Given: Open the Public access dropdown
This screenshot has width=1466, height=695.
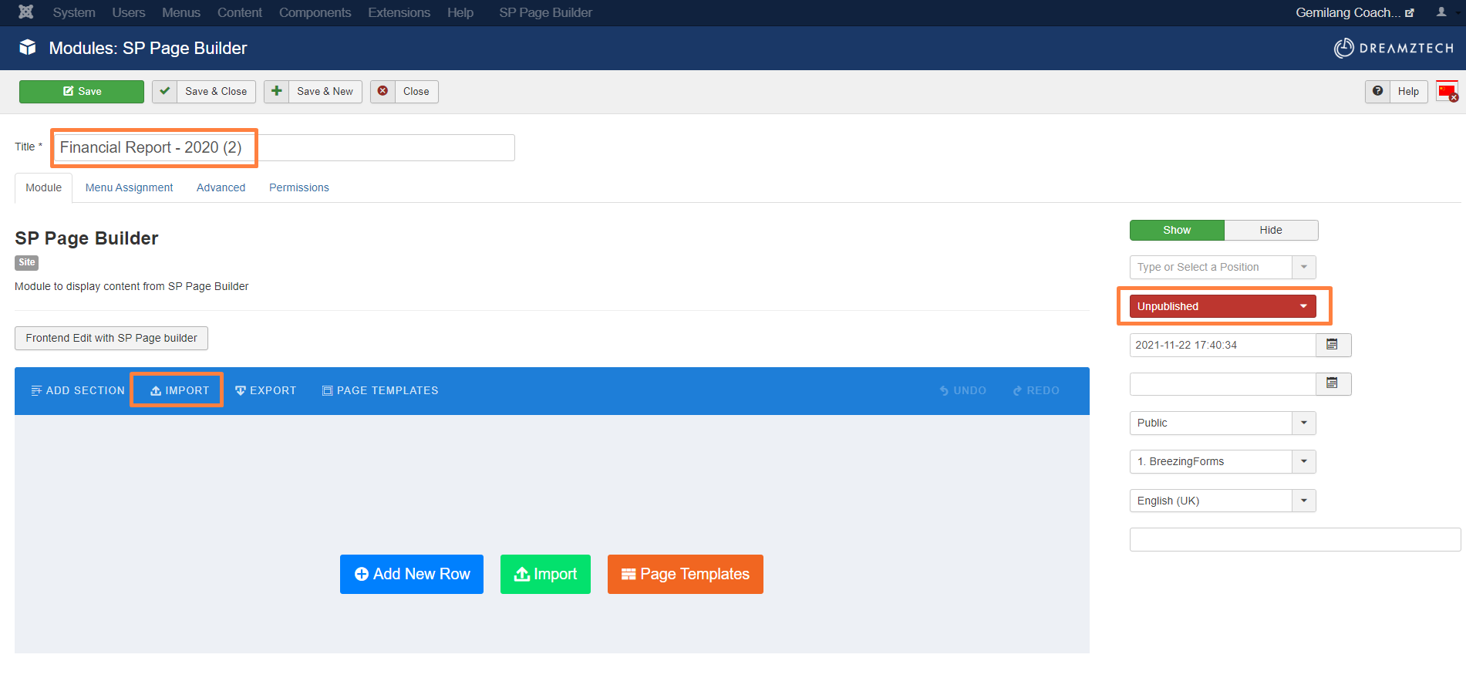Looking at the screenshot, I should click(x=1222, y=423).
